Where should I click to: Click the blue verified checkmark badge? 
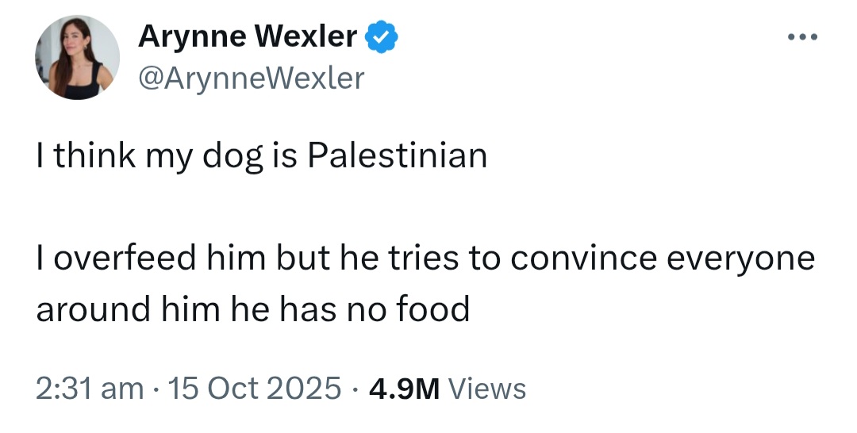380,37
